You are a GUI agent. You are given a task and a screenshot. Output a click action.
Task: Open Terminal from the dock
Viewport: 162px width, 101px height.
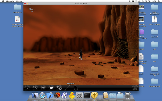pos(87,95)
